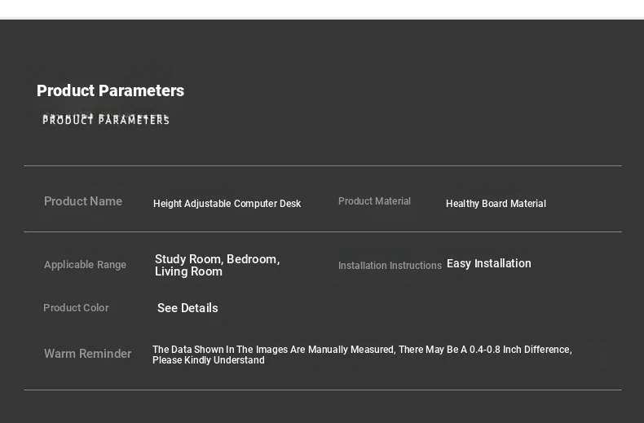The height and width of the screenshot is (423, 644).
Task: Click the Living Room text line
Action: 188,271
